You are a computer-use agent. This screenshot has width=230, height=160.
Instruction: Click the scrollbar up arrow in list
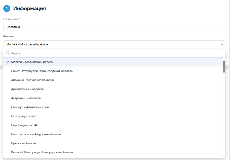click(x=224, y=59)
